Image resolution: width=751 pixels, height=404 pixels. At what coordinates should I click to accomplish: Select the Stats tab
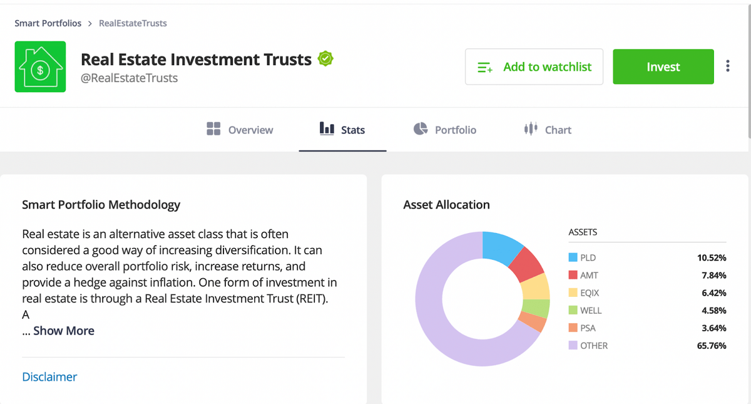[342, 130]
